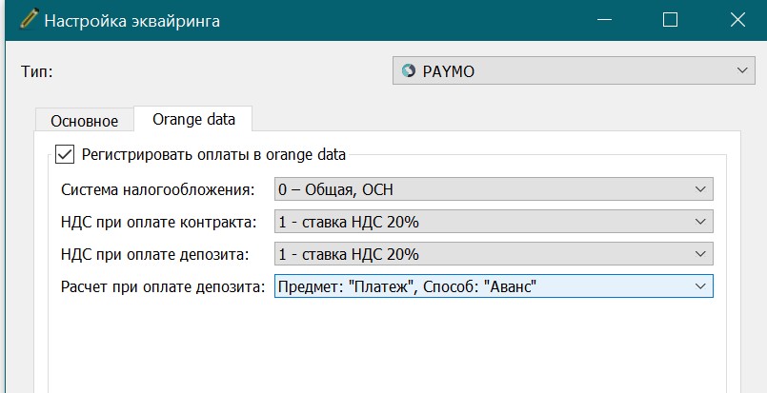Open the НДС при оплате контракта dropdown
Screen dimensions: 767x393
point(494,222)
